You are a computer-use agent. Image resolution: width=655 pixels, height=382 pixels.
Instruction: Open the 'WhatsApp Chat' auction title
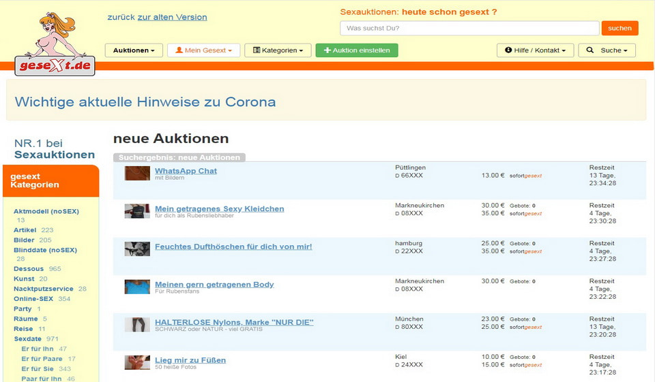[x=186, y=171]
